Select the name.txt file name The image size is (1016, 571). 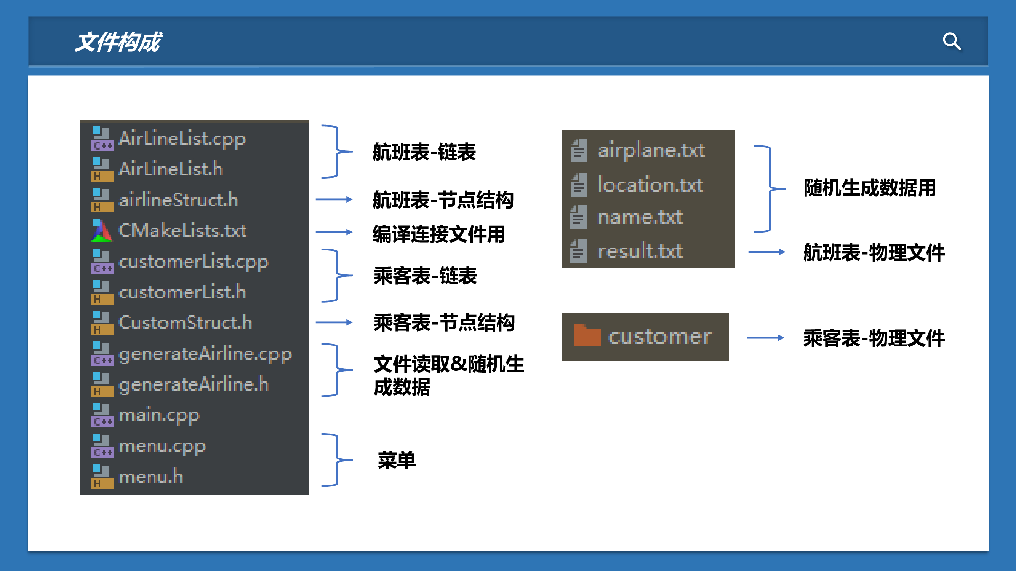pyautogui.click(x=640, y=217)
